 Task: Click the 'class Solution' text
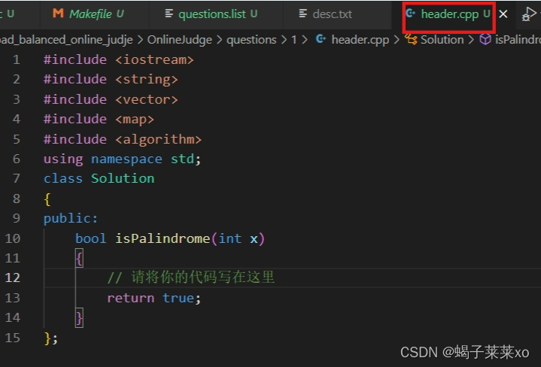[99, 179]
